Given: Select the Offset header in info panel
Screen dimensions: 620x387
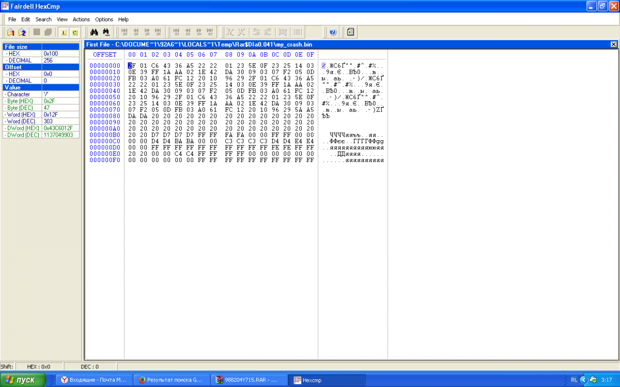Looking at the screenshot, I should tap(41, 67).
